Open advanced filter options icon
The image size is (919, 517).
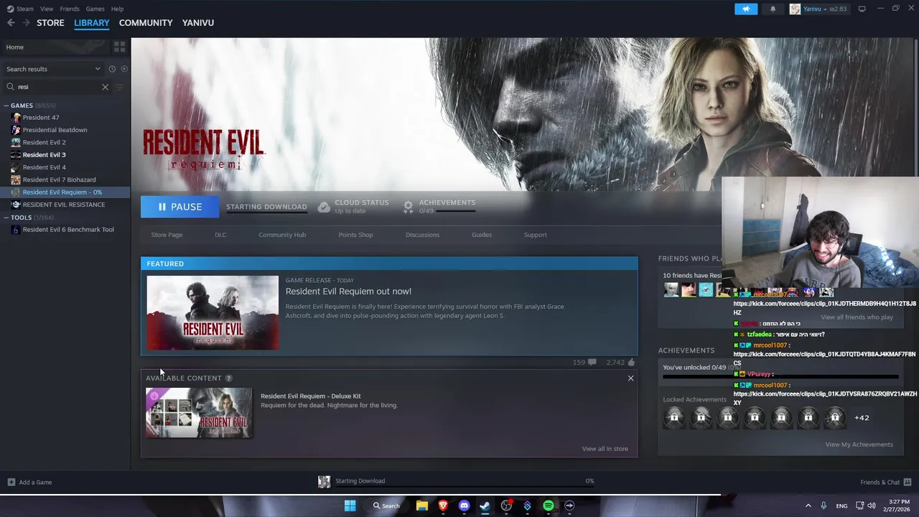click(119, 87)
